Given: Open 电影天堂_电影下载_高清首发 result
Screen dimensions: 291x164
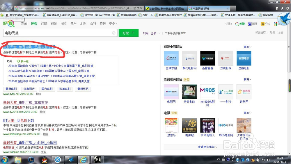Looking at the screenshot, I should point(26,102).
